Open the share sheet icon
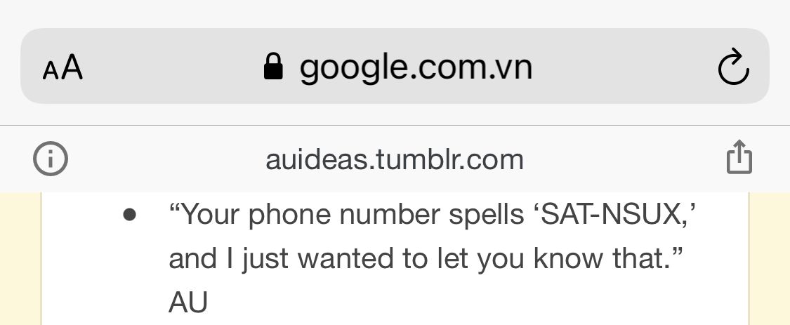The height and width of the screenshot is (325, 790). click(739, 157)
